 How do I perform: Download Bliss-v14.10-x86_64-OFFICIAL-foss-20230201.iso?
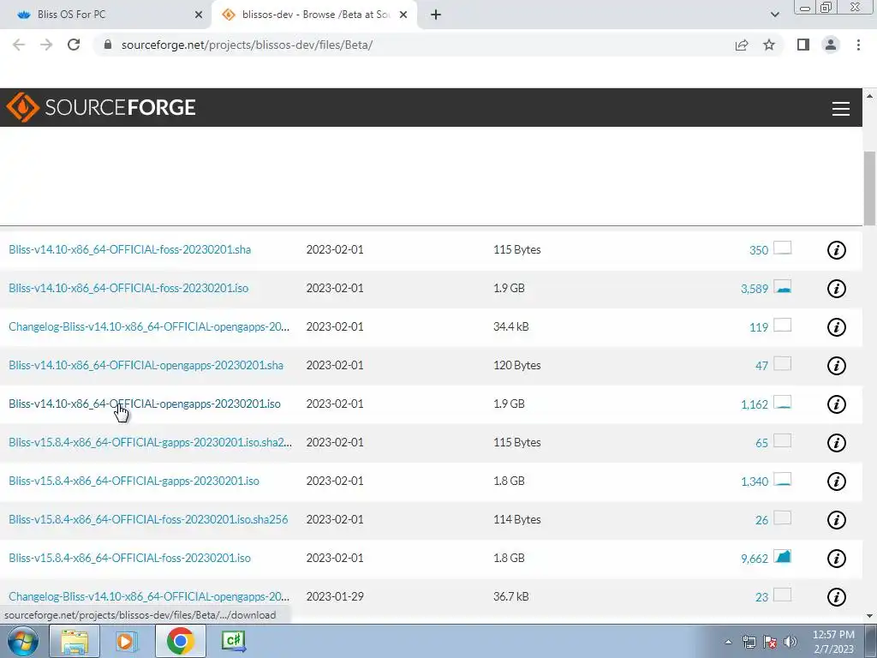(128, 288)
